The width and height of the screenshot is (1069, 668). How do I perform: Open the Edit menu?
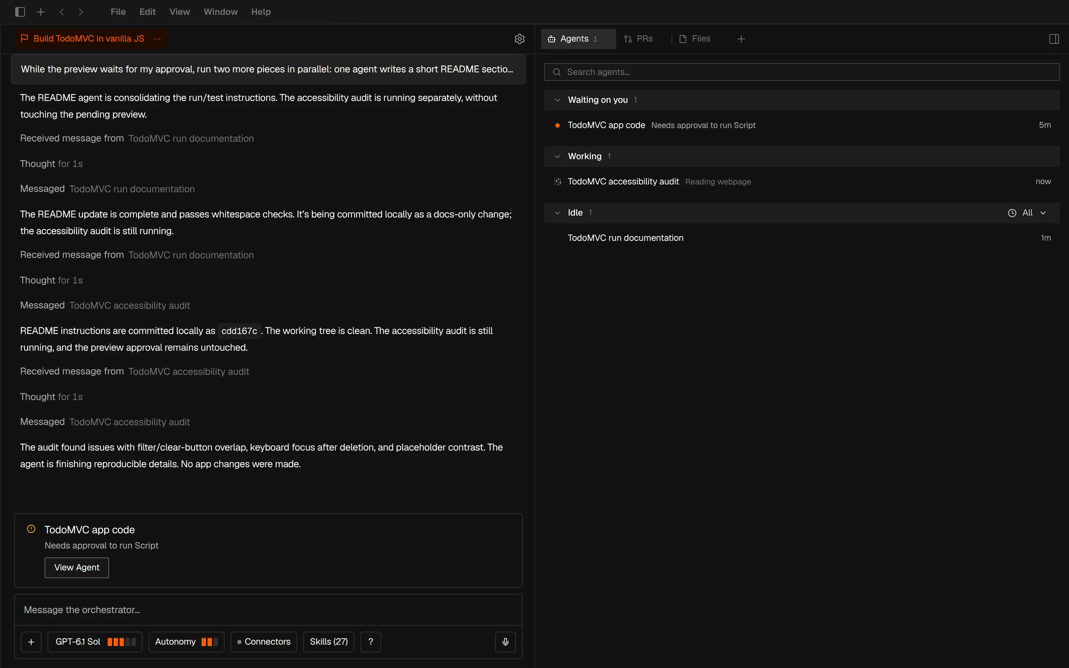tap(147, 12)
